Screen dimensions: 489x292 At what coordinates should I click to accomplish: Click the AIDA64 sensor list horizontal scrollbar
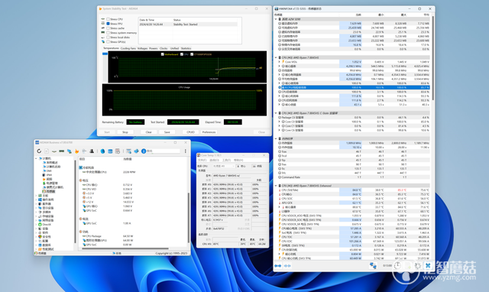tap(125, 248)
